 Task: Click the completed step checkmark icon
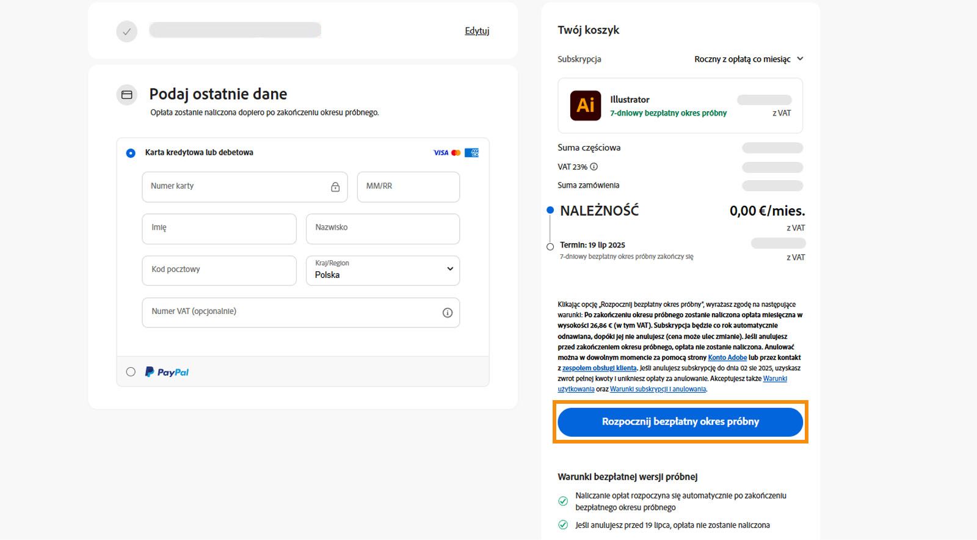[x=127, y=32]
